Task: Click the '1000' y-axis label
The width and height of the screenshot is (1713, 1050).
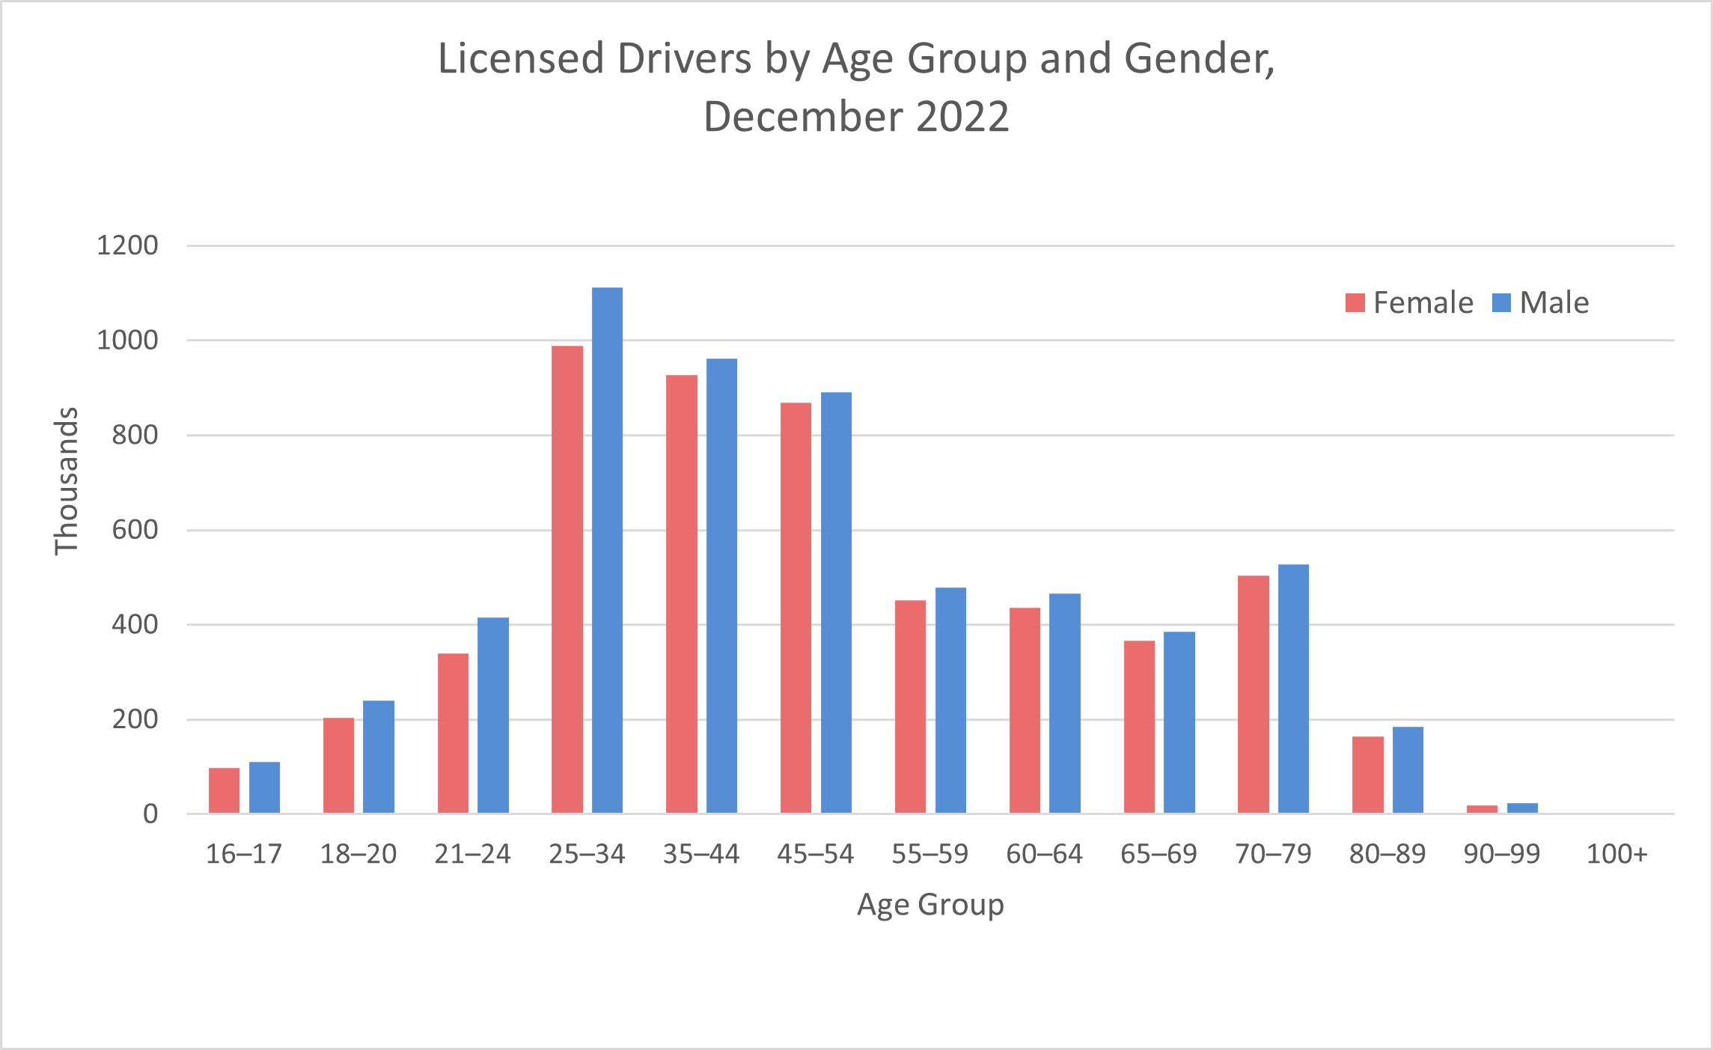Action: 127,341
